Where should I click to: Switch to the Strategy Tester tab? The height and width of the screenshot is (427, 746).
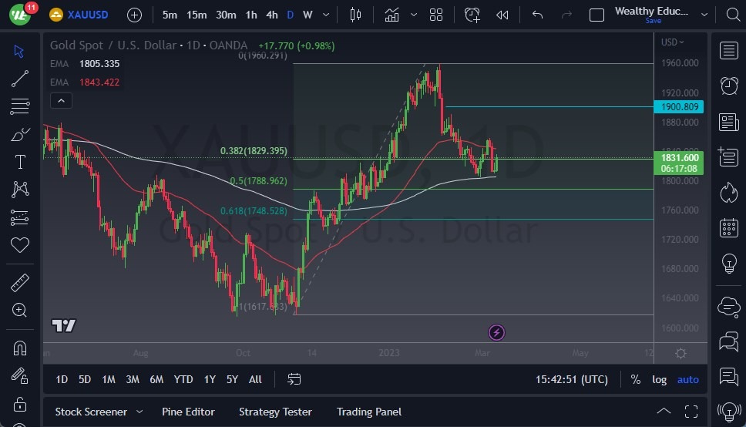coord(275,412)
